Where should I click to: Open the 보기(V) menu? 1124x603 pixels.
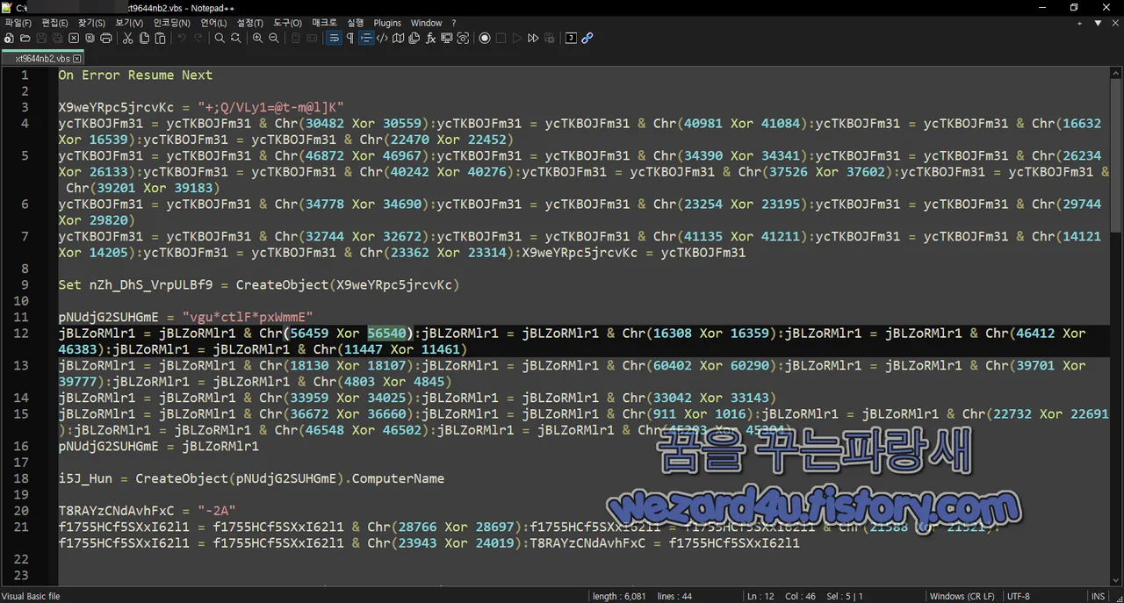click(x=129, y=23)
